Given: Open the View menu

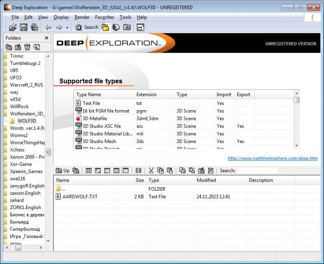Looking at the screenshot, I should click(43, 18).
